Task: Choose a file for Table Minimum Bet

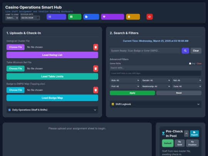Action: (x=15, y=69)
